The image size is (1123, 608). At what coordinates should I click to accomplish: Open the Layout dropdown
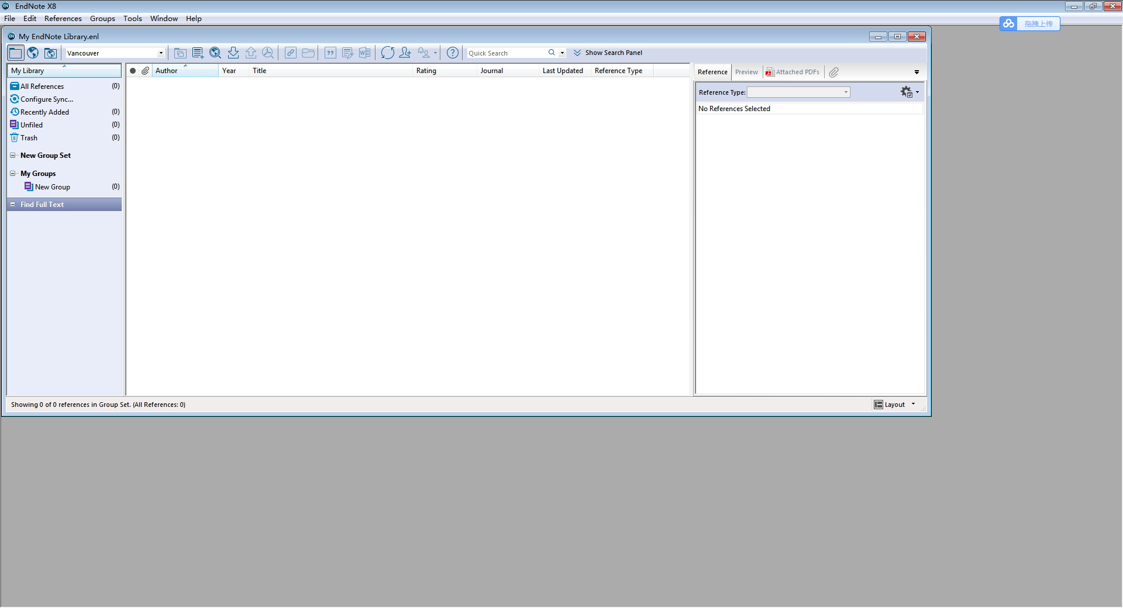coord(895,405)
